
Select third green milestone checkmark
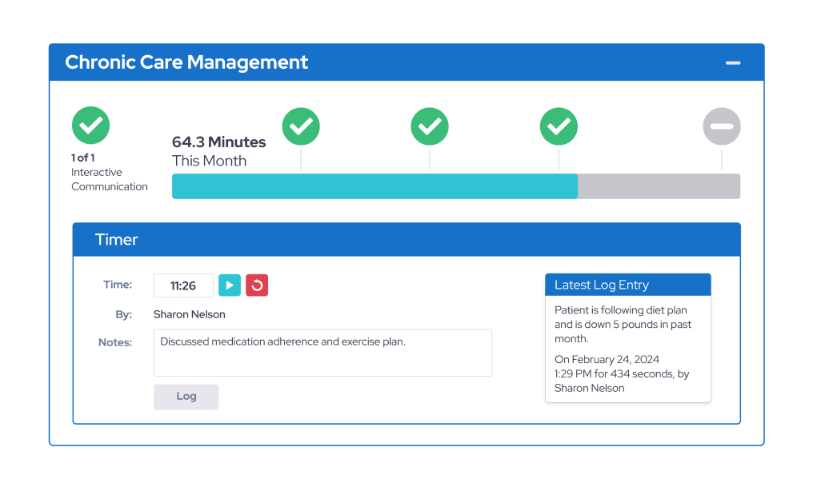click(x=559, y=126)
